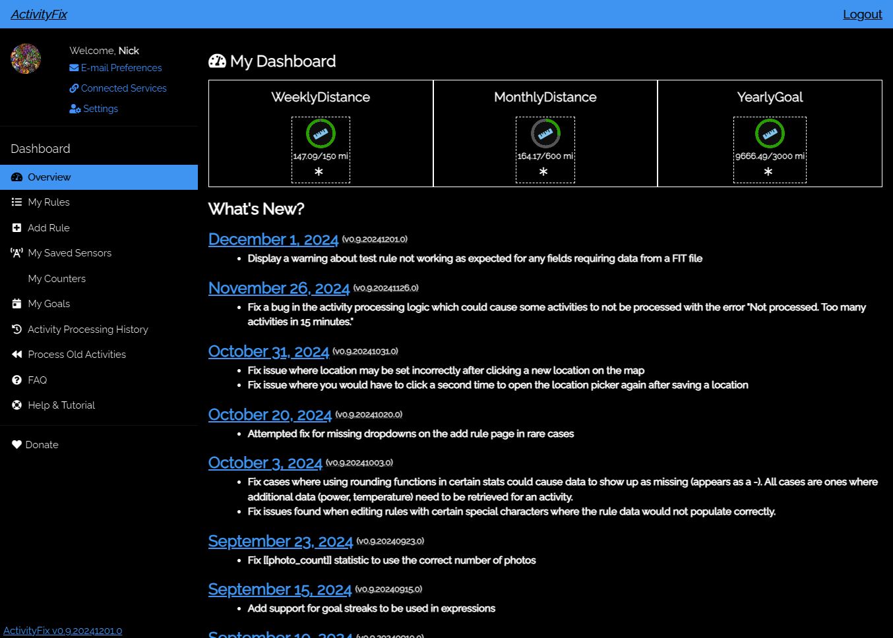The height and width of the screenshot is (638, 893).
Task: Click the gauge icon next to Overview
Action: click(x=16, y=177)
